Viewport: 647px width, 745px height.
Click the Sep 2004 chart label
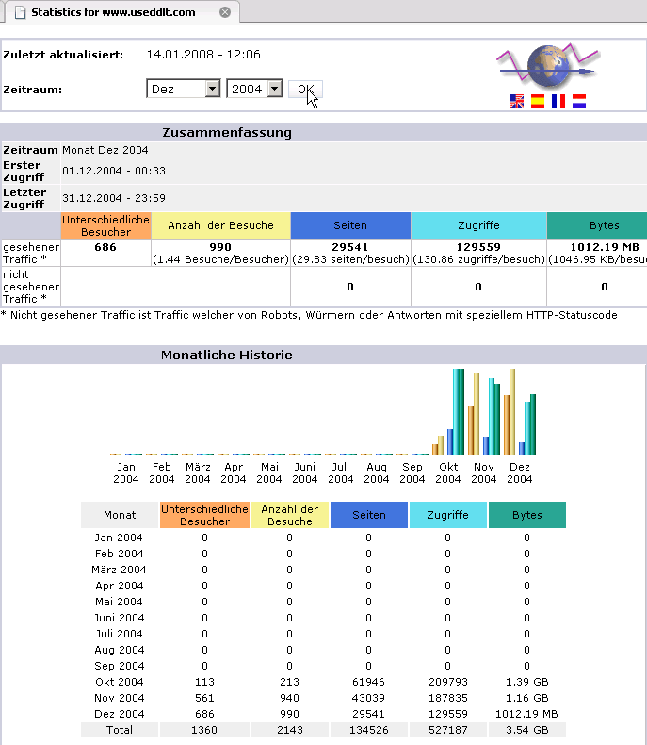click(x=412, y=472)
